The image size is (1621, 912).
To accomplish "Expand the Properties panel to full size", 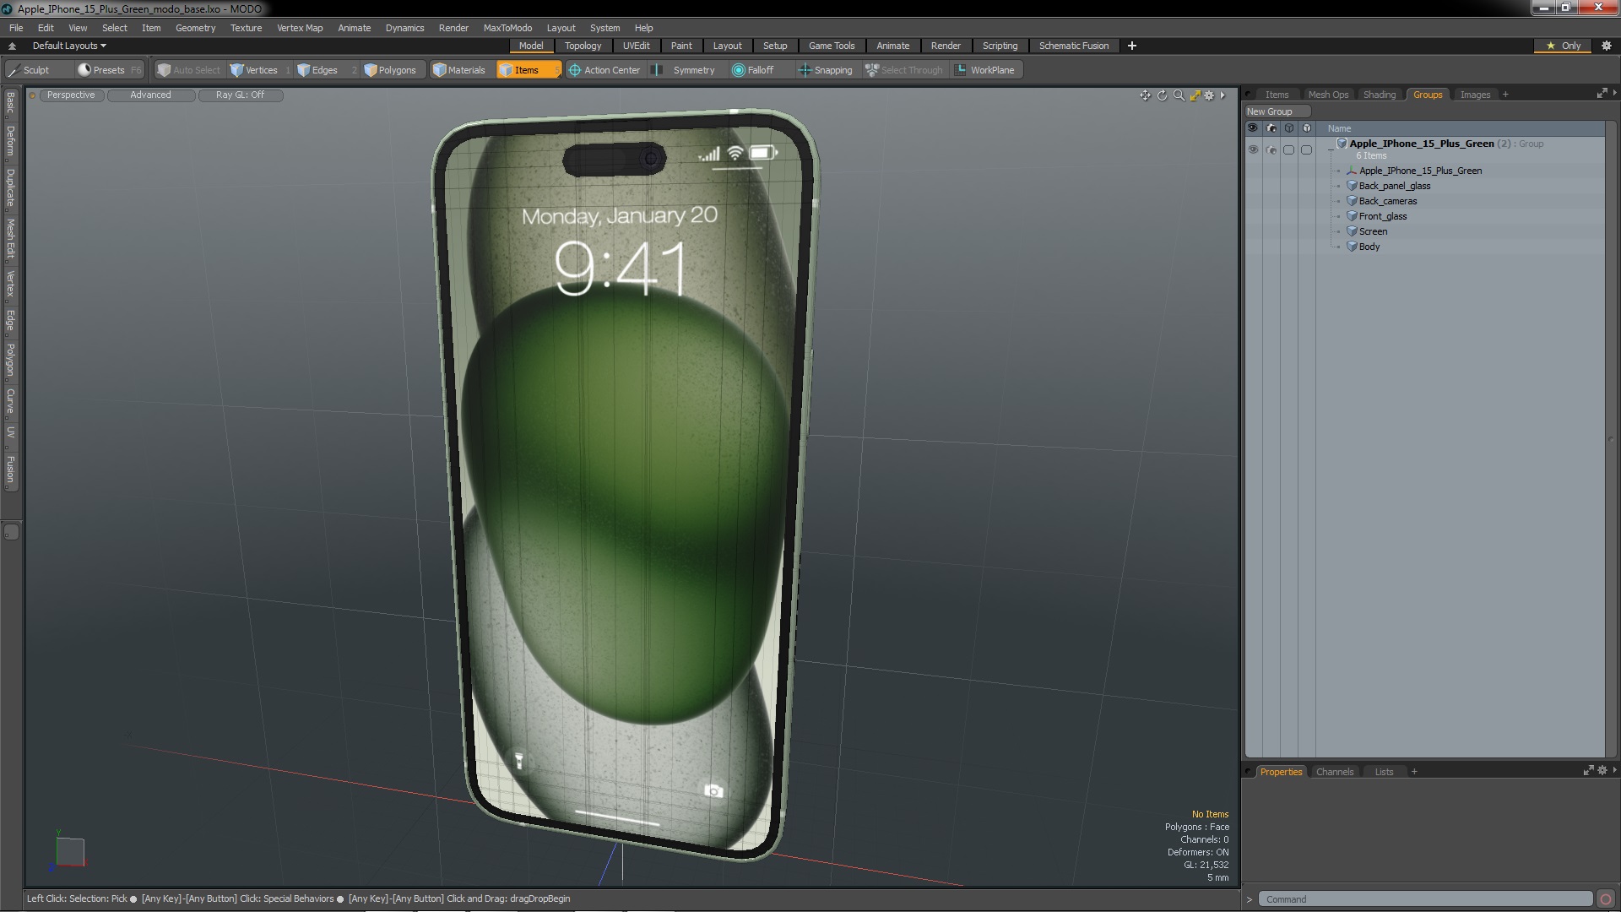I will (x=1588, y=770).
